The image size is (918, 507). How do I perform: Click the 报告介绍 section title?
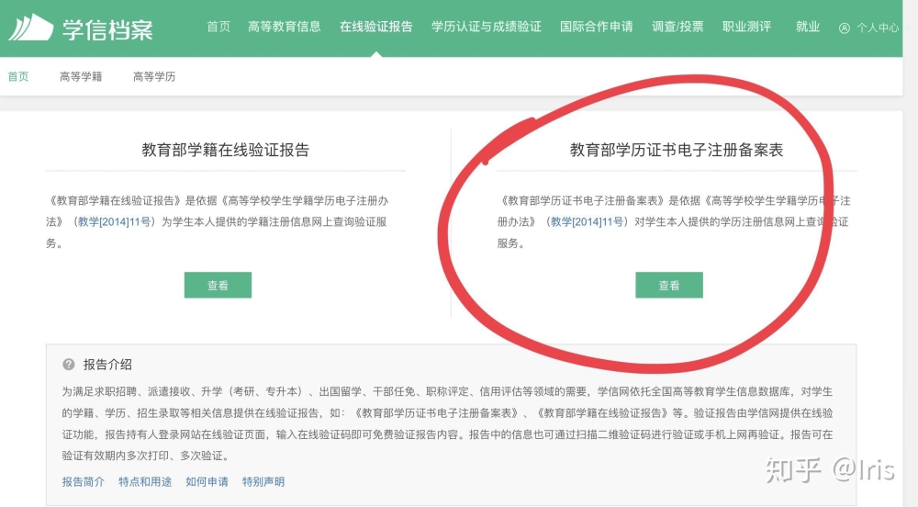tap(107, 364)
